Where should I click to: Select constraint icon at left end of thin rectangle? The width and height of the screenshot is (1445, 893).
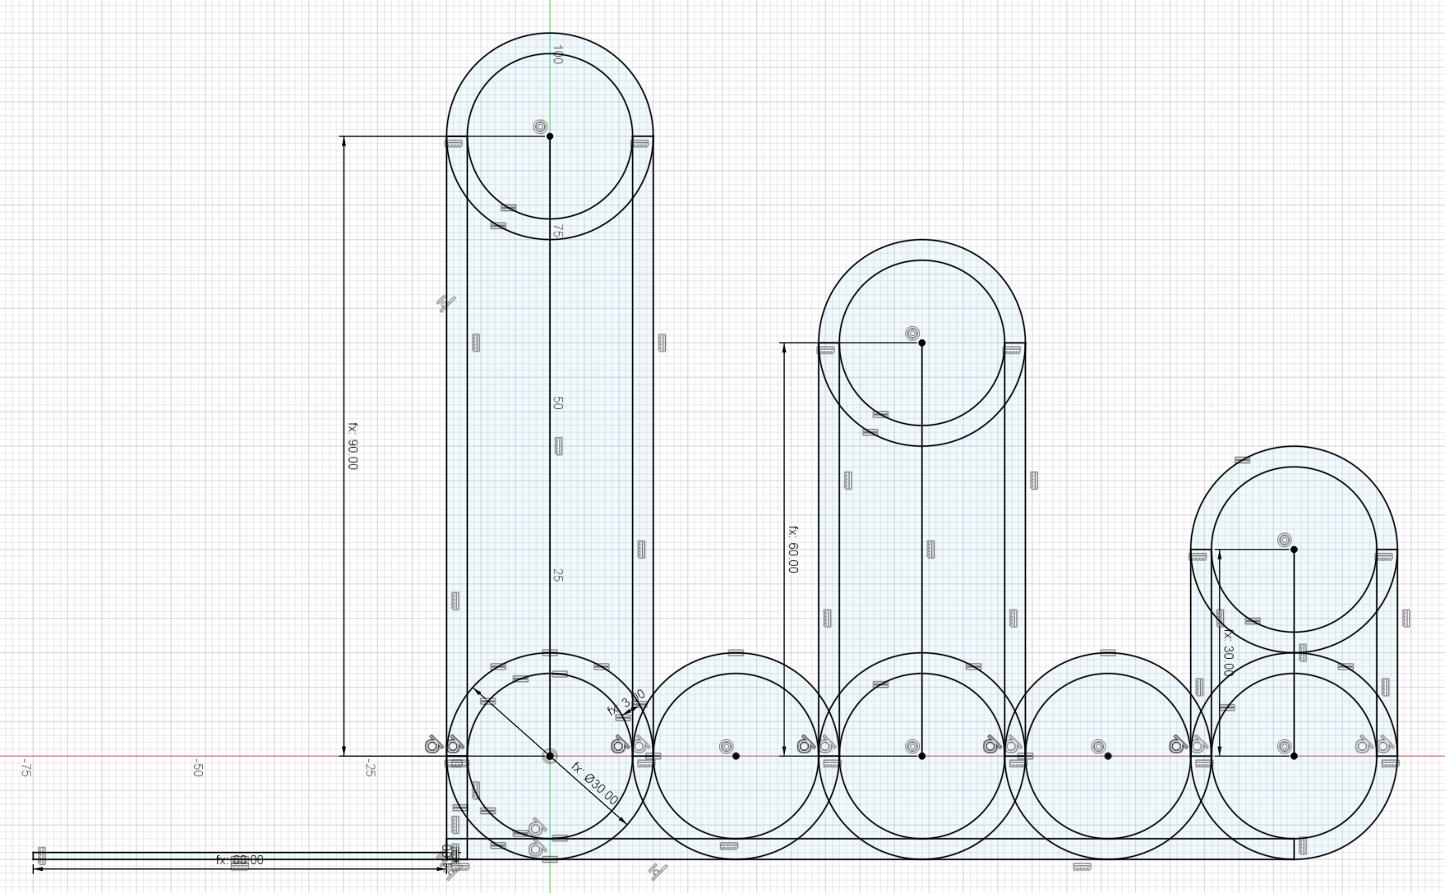tap(42, 854)
